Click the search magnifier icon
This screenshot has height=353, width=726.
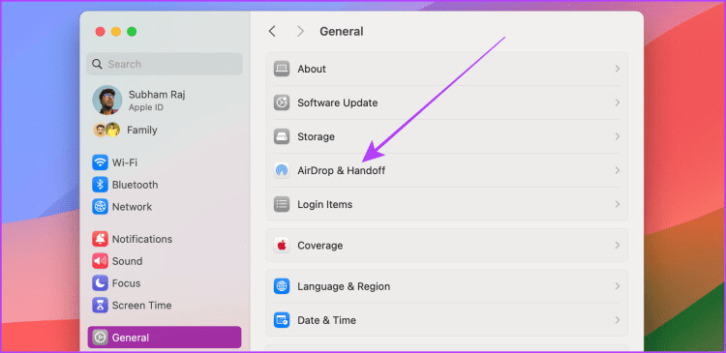[97, 64]
